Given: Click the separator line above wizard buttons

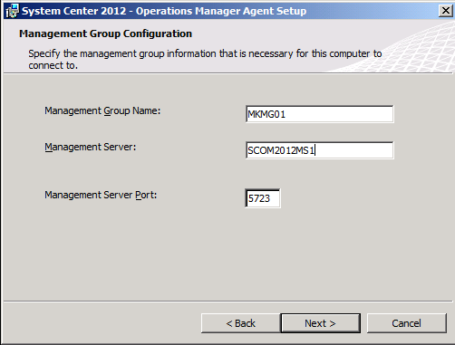Looking at the screenshot, I should [x=228, y=301].
